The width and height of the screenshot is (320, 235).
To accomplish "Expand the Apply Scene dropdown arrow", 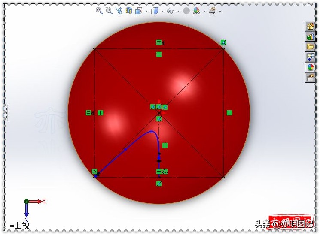I will [x=204, y=11].
